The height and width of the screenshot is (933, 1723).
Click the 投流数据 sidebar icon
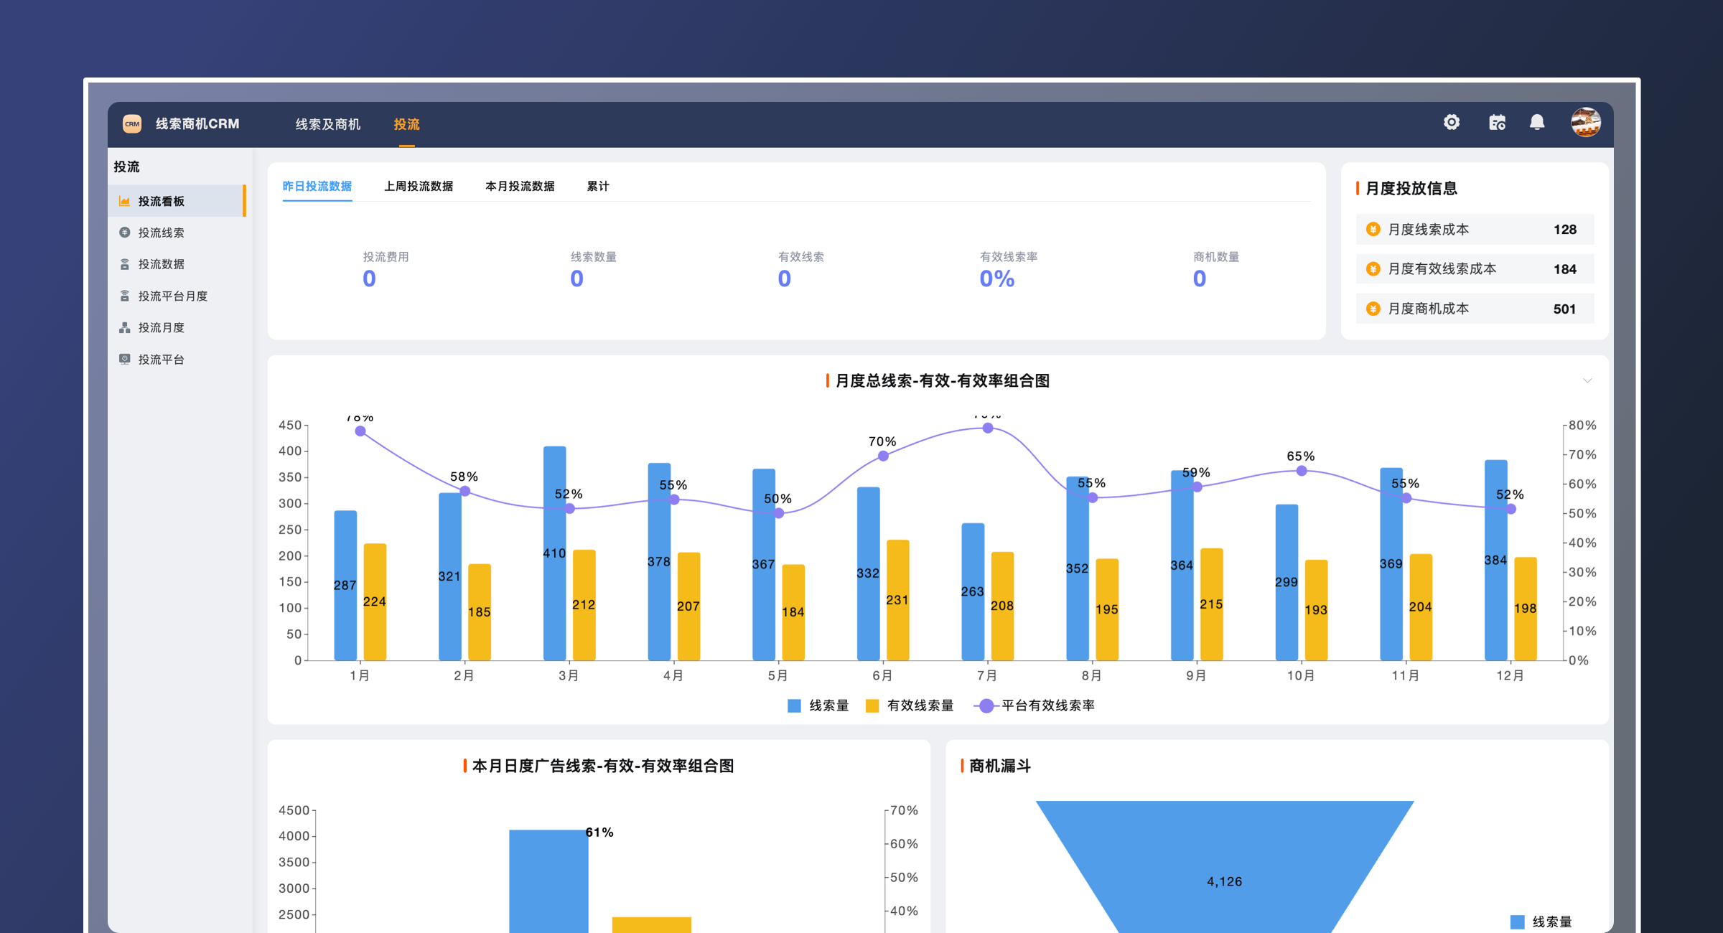point(125,264)
